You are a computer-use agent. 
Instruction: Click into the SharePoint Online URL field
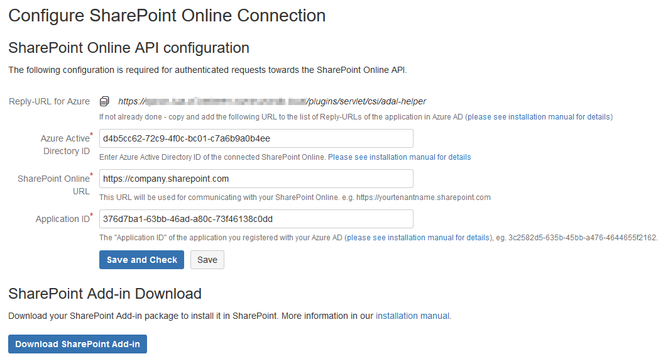coord(256,179)
